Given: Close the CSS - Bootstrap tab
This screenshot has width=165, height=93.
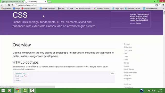Looking at the screenshot, I should tap(46, 2).
